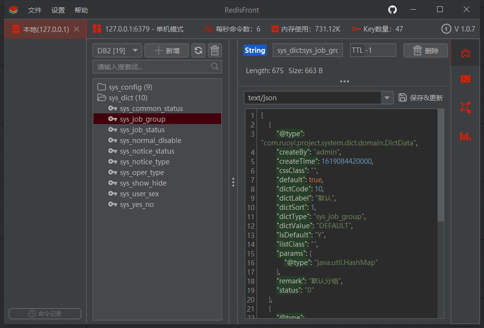Click the memory usage icon

click(275, 29)
